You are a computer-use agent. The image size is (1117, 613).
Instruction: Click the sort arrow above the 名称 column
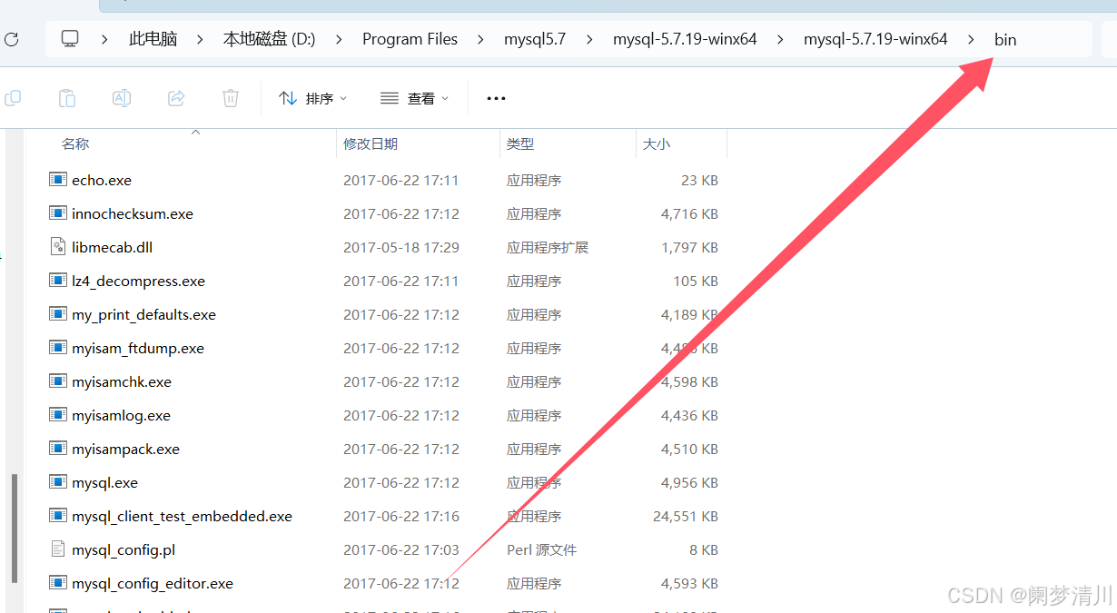[195, 133]
